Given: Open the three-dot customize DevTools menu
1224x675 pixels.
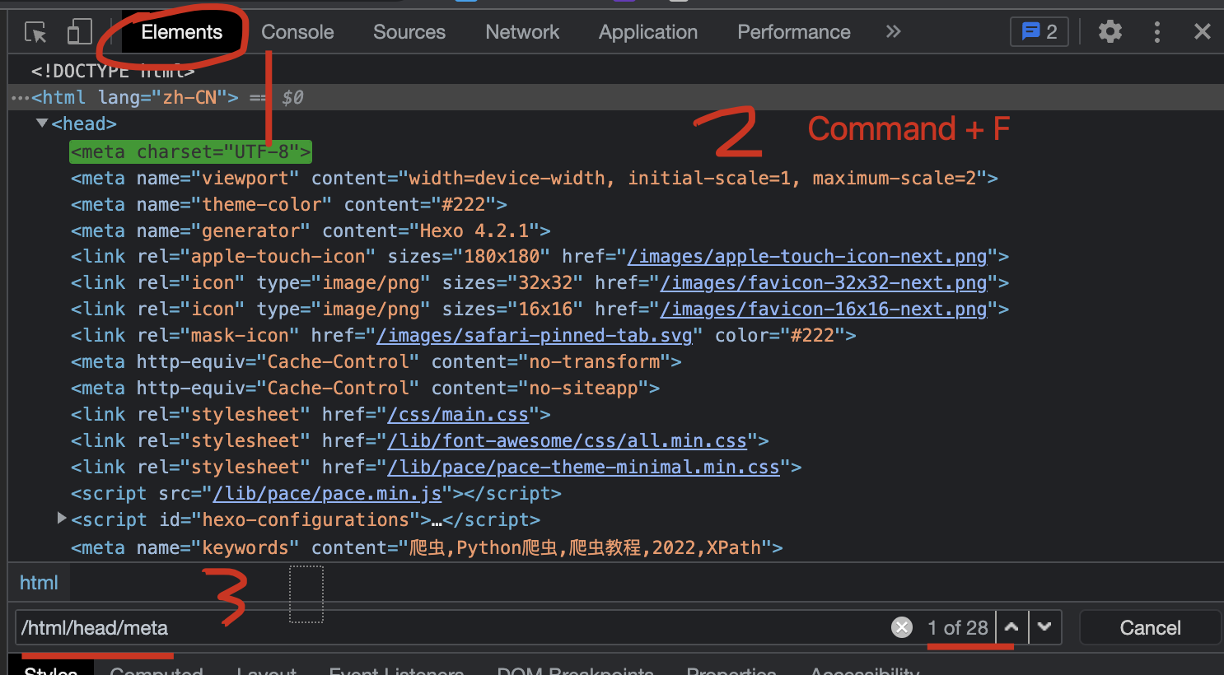Looking at the screenshot, I should pos(1157,32).
